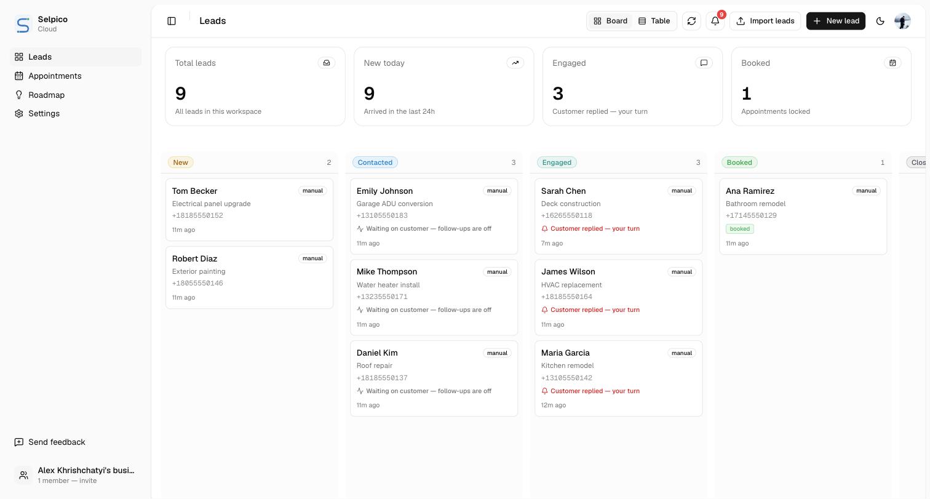Viewport: 930px width, 499px height.
Task: Click the Engaged chat bubble icon
Action: pyautogui.click(x=704, y=63)
